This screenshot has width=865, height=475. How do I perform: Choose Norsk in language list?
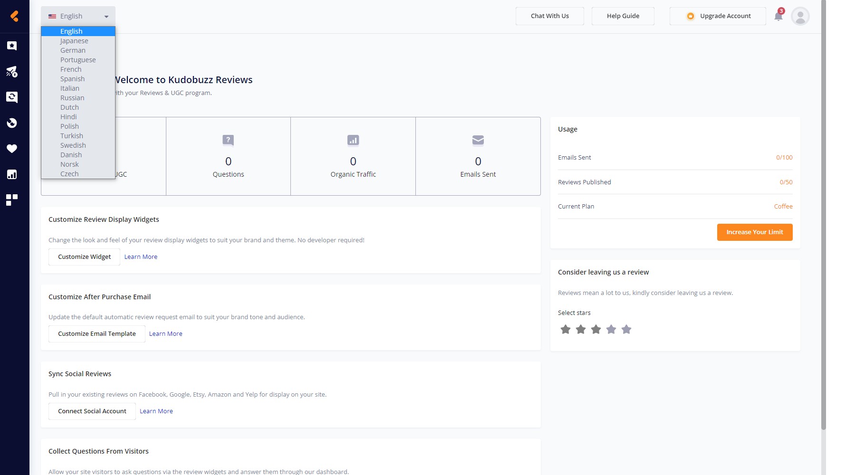[78, 164]
